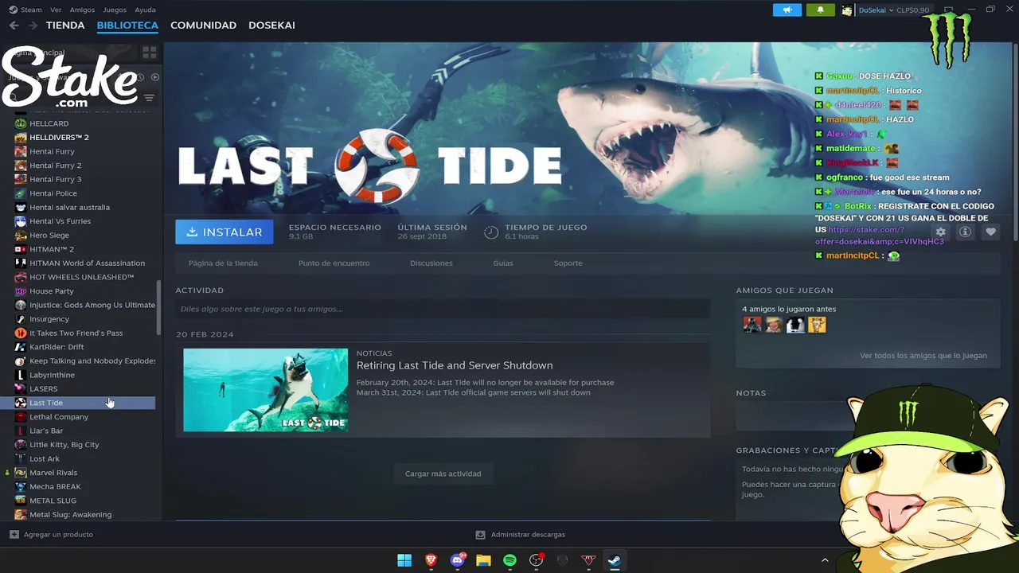Viewport: 1019px width, 573px height.
Task: Click the Lethal Company game icon
Action: 21,417
